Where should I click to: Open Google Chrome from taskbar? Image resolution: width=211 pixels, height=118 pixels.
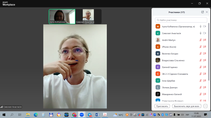74,115
